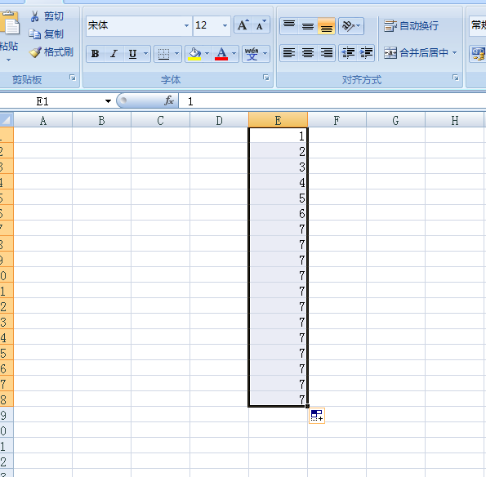Click the phonetic guide (wén 文) icon
Image resolution: width=486 pixels, height=477 pixels.
[x=252, y=54]
